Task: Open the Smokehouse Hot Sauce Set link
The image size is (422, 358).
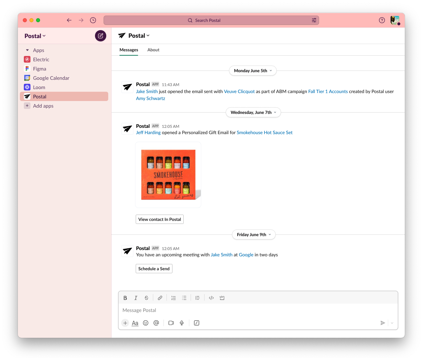Action: pos(264,132)
